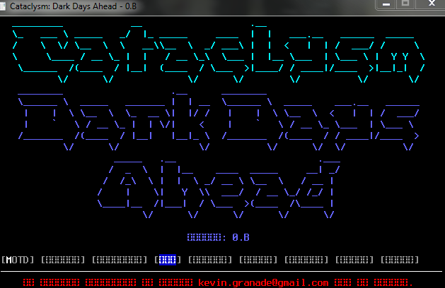Select the sixth bracketed menu entry
Viewport: 445px width, 288px height.
coord(258,260)
